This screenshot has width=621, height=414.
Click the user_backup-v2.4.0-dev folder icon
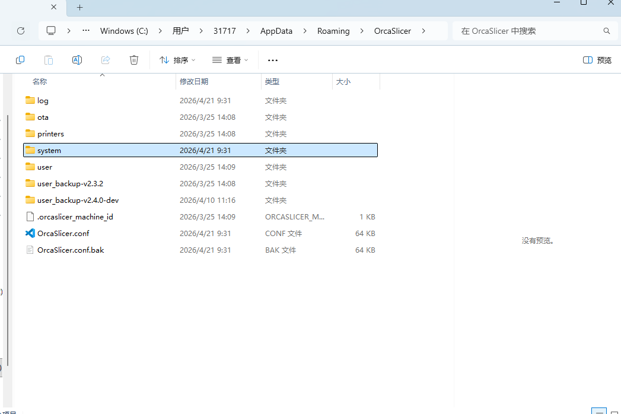30,200
